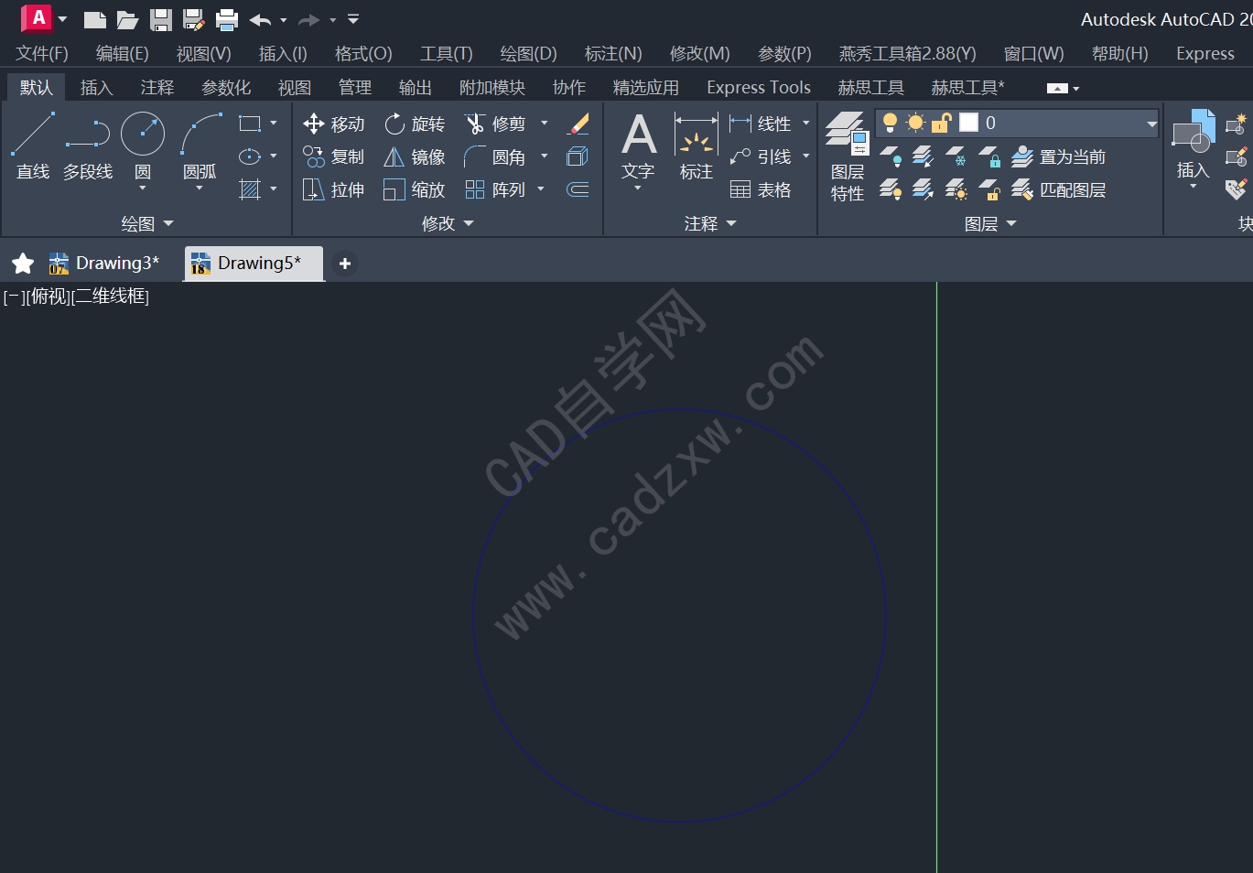Activate the 拉伸 (Stretch) tool
The width and height of the screenshot is (1253, 873).
[x=334, y=189]
